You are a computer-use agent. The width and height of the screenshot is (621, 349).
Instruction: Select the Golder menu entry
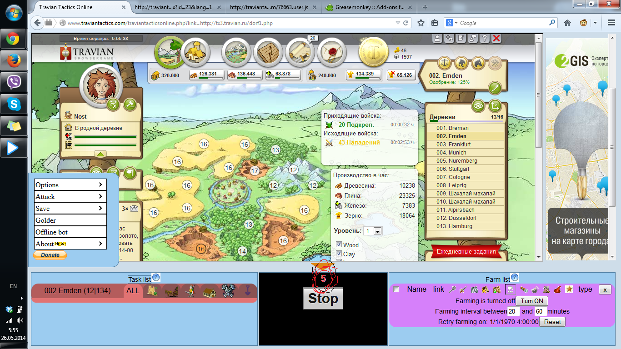pyautogui.click(x=70, y=220)
